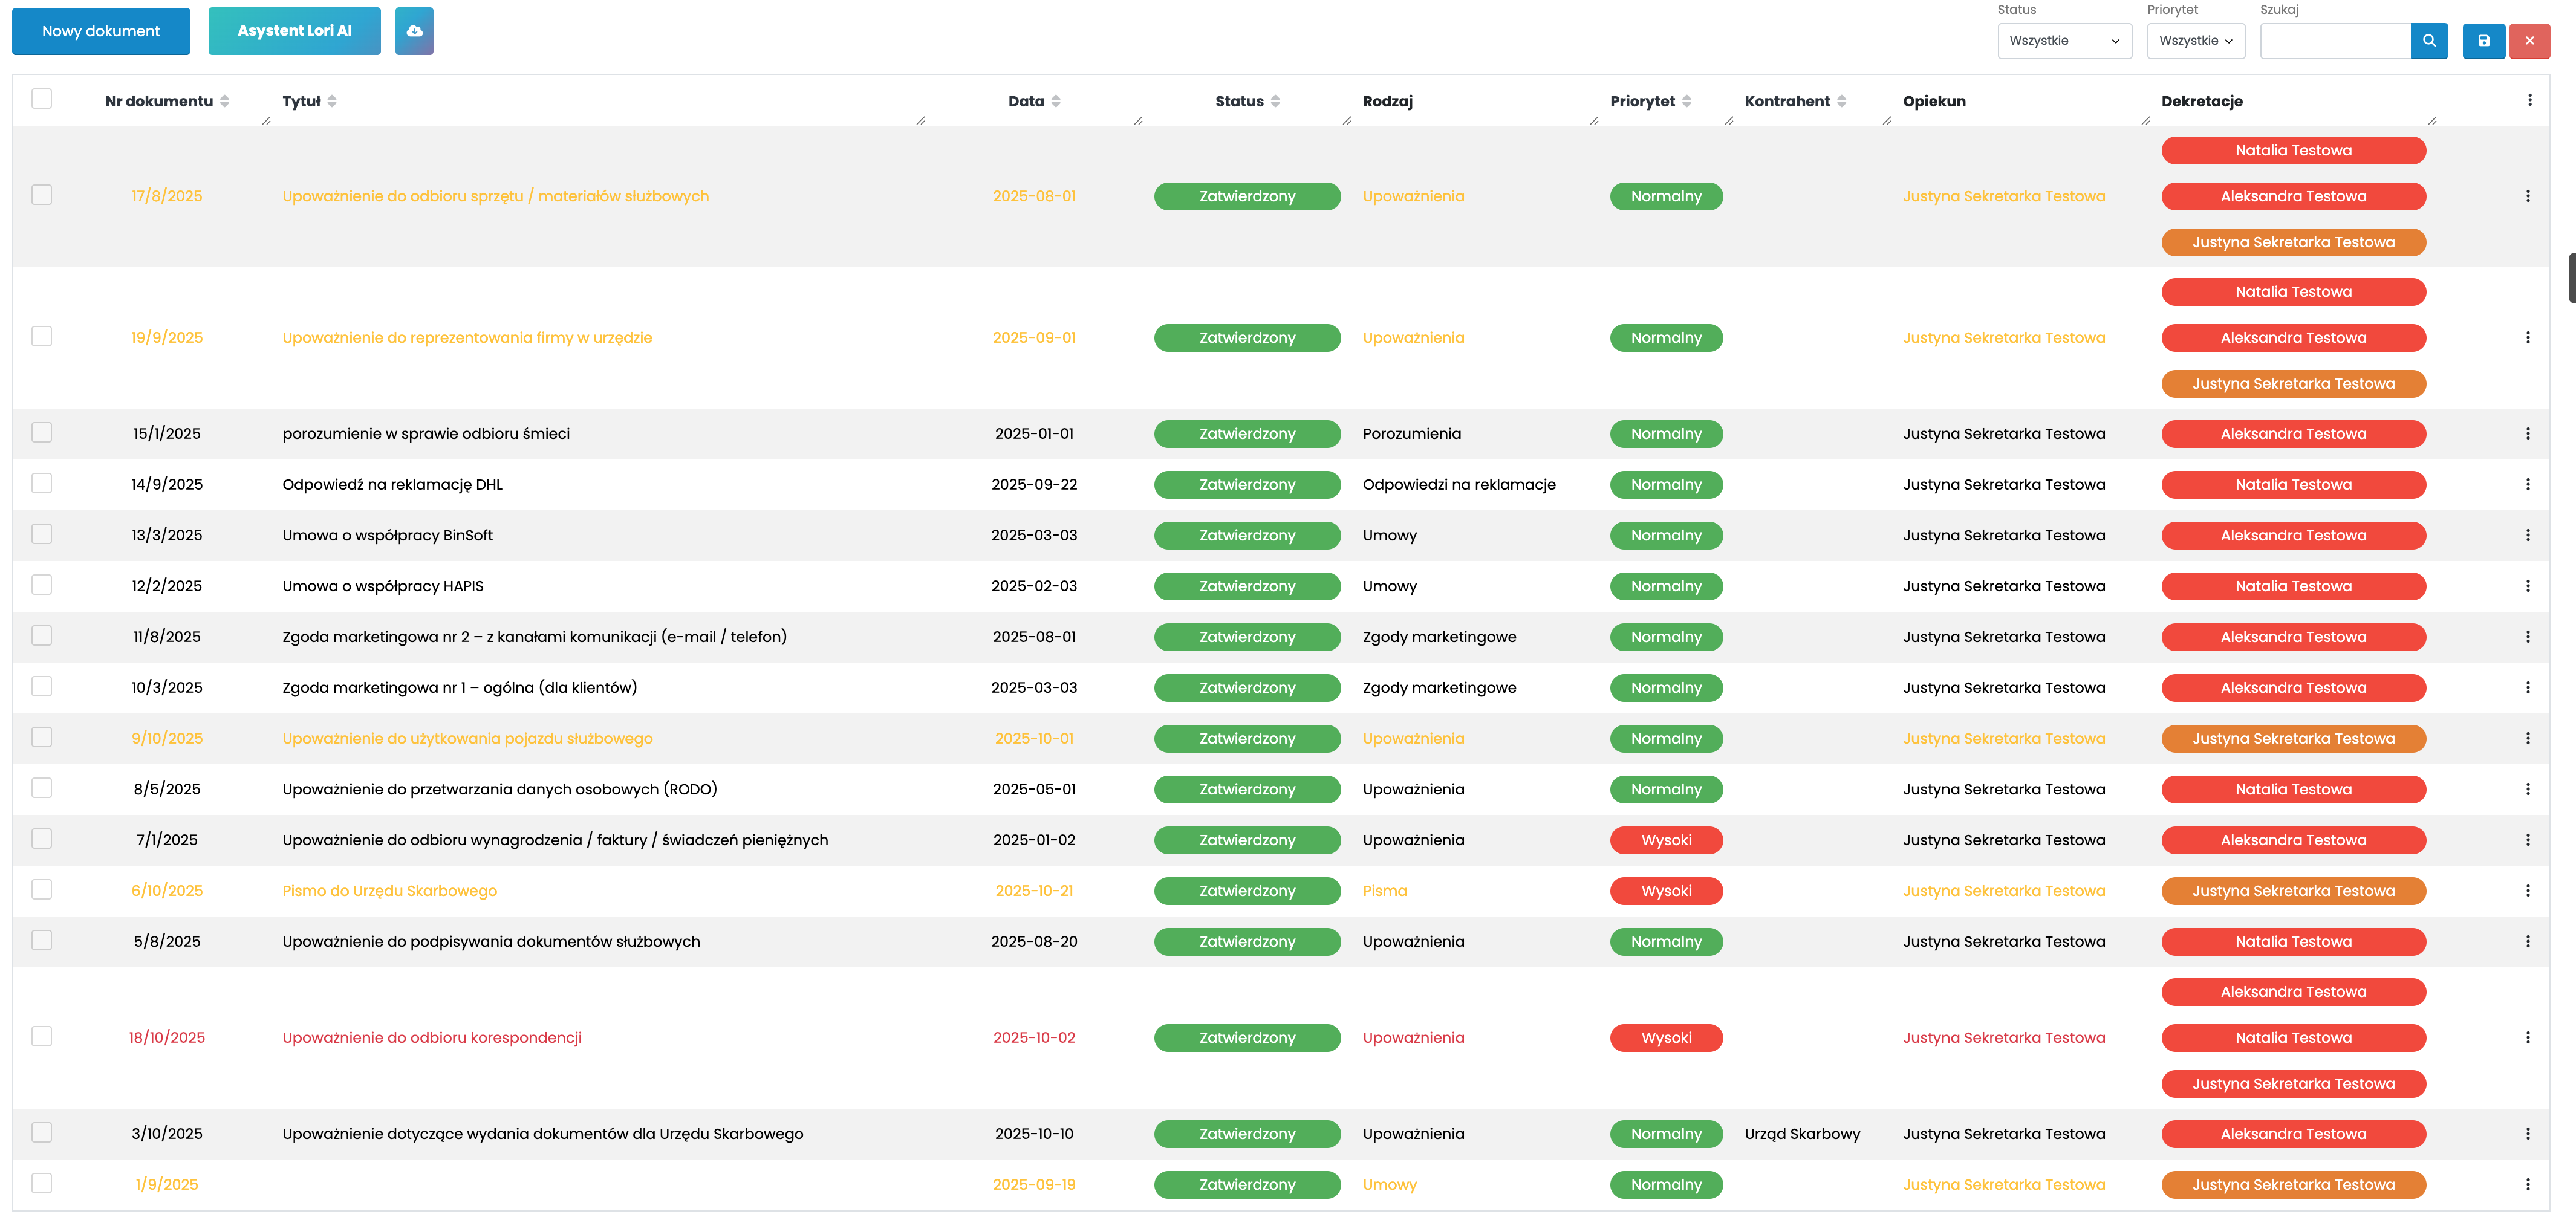2576x1220 pixels.
Task: Open row menu for document 15/1/2025
Action: (x=2527, y=434)
